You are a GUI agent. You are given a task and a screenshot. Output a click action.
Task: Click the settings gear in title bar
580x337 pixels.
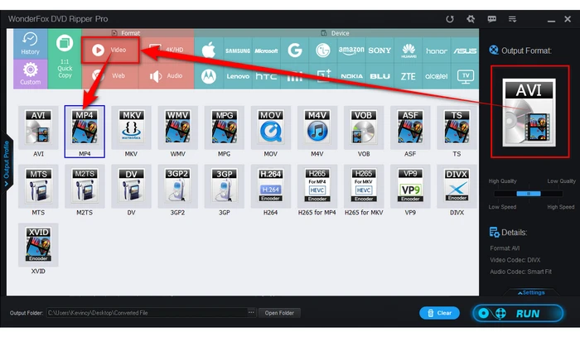coord(471,18)
